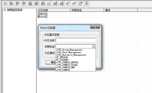Choose iCV5_CONFIG_DEPOLY from the list
The image size is (152, 93).
point(75,62)
